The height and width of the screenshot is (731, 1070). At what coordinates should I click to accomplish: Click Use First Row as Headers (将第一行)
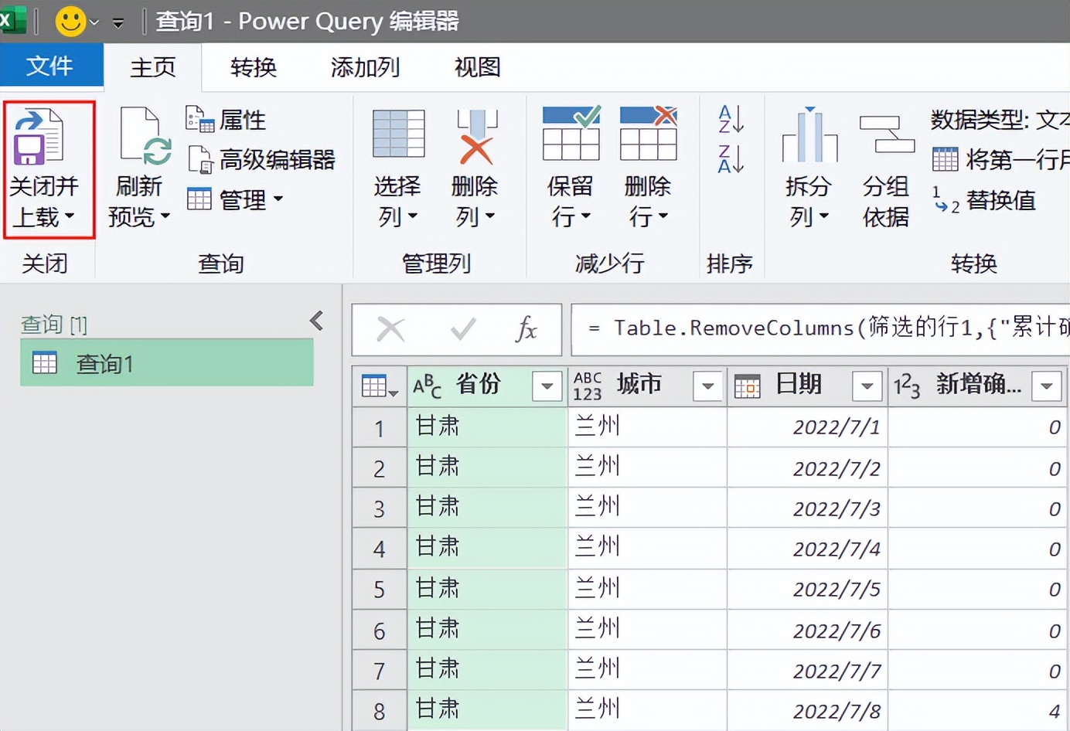(1000, 160)
